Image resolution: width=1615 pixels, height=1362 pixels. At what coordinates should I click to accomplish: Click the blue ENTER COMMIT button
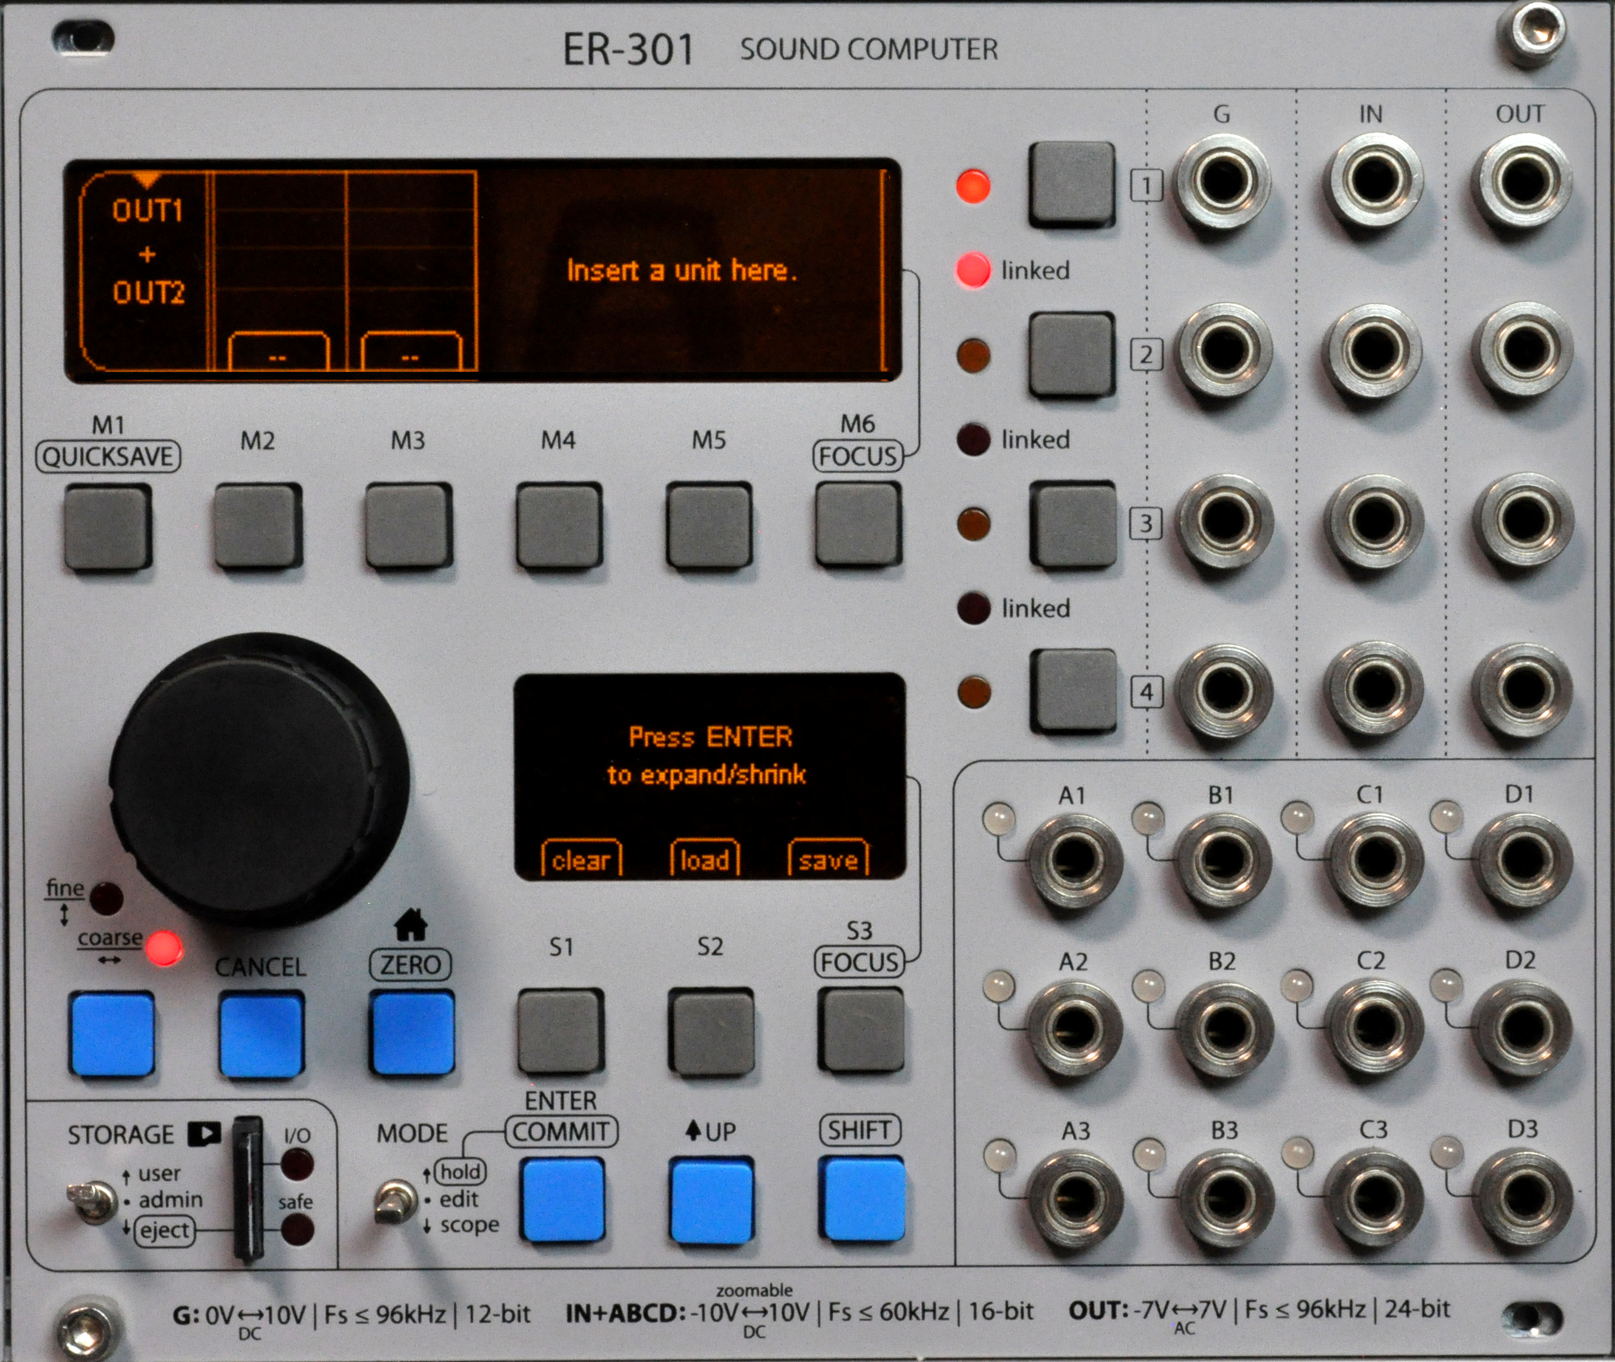(x=563, y=1199)
